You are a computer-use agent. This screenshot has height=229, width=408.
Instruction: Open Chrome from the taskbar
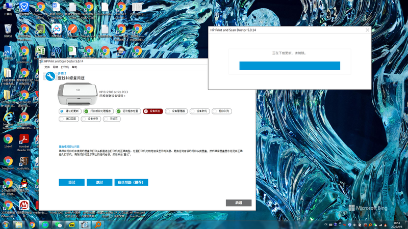(32, 224)
